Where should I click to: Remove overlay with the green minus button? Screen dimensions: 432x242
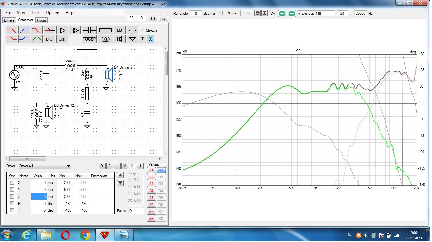[x=292, y=14]
